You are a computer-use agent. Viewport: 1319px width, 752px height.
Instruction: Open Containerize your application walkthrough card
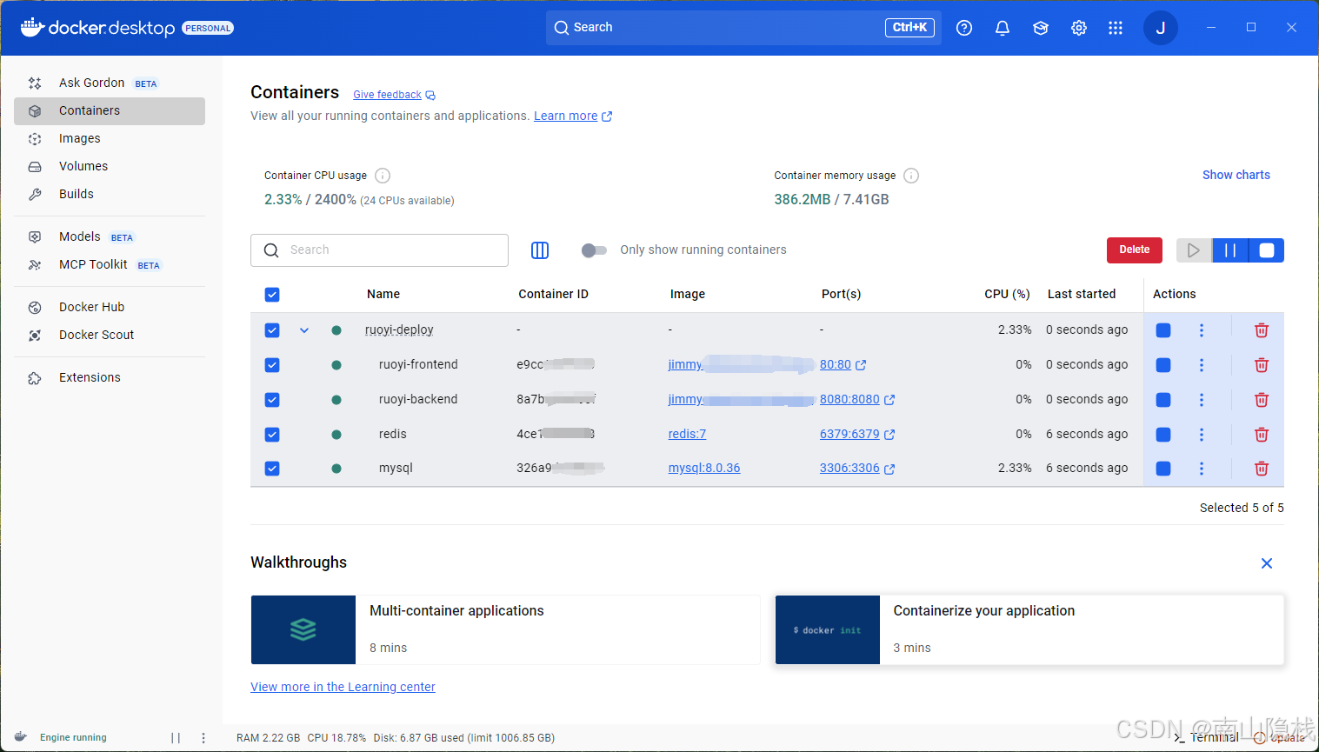[x=1029, y=630]
